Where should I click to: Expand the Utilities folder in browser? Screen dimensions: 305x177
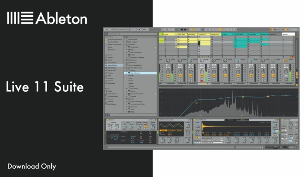[x=126, y=99]
